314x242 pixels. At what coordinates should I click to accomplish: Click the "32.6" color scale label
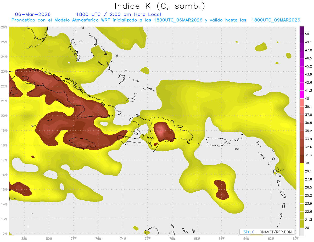[308, 147]
